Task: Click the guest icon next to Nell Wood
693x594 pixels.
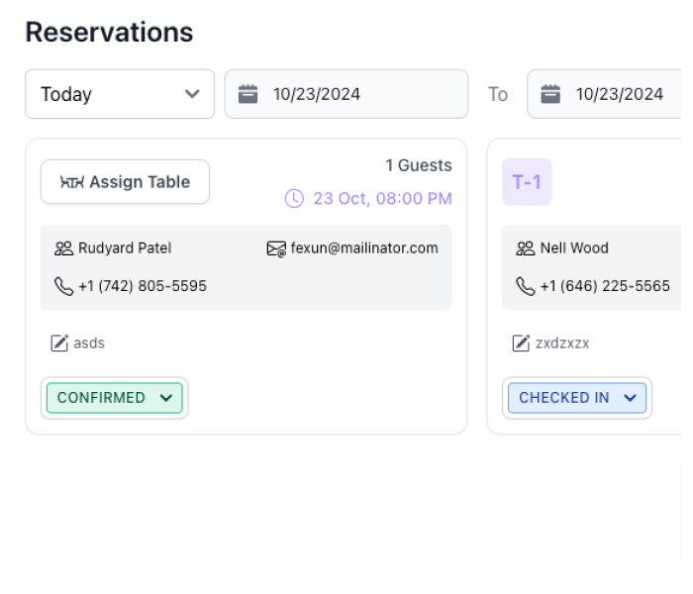Action: pyautogui.click(x=526, y=248)
